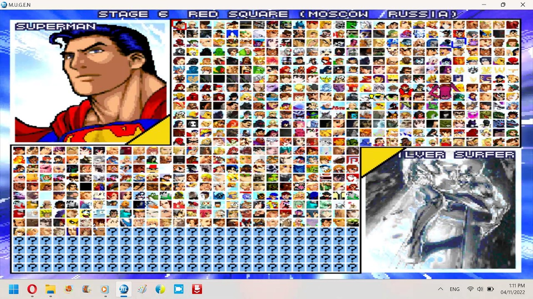This screenshot has height=299, width=533.
Task: Choose the blue Sonic the Hedgehog tile
Action: point(232,34)
